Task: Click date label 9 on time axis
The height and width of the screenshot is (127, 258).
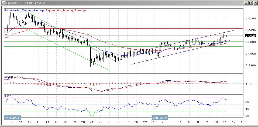Action: [x=207, y=122]
